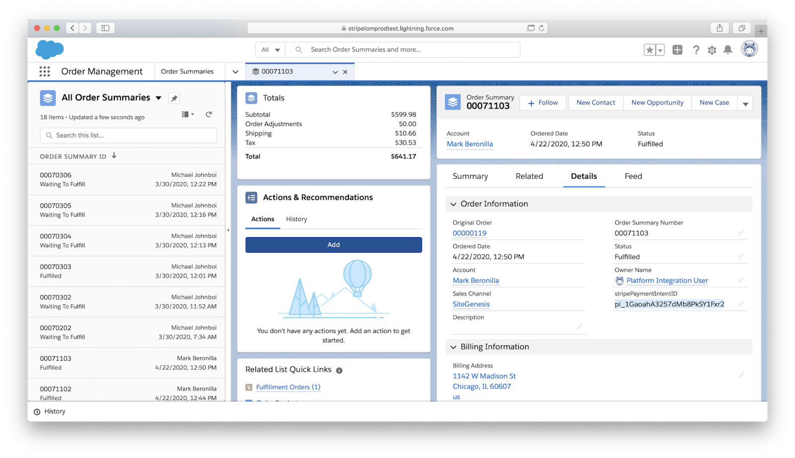Click the Search this list input field

click(x=128, y=135)
